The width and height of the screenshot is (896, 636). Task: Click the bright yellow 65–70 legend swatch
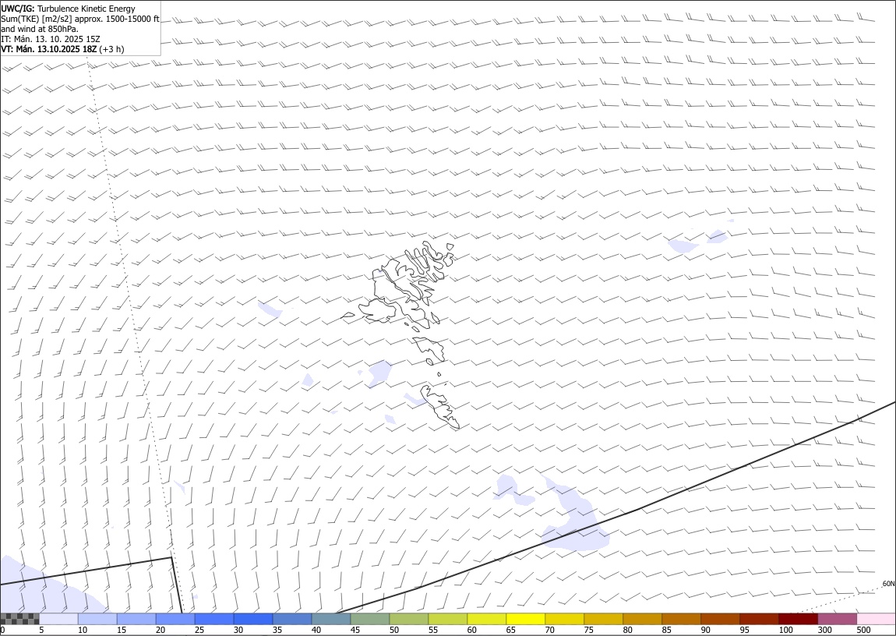point(526,619)
